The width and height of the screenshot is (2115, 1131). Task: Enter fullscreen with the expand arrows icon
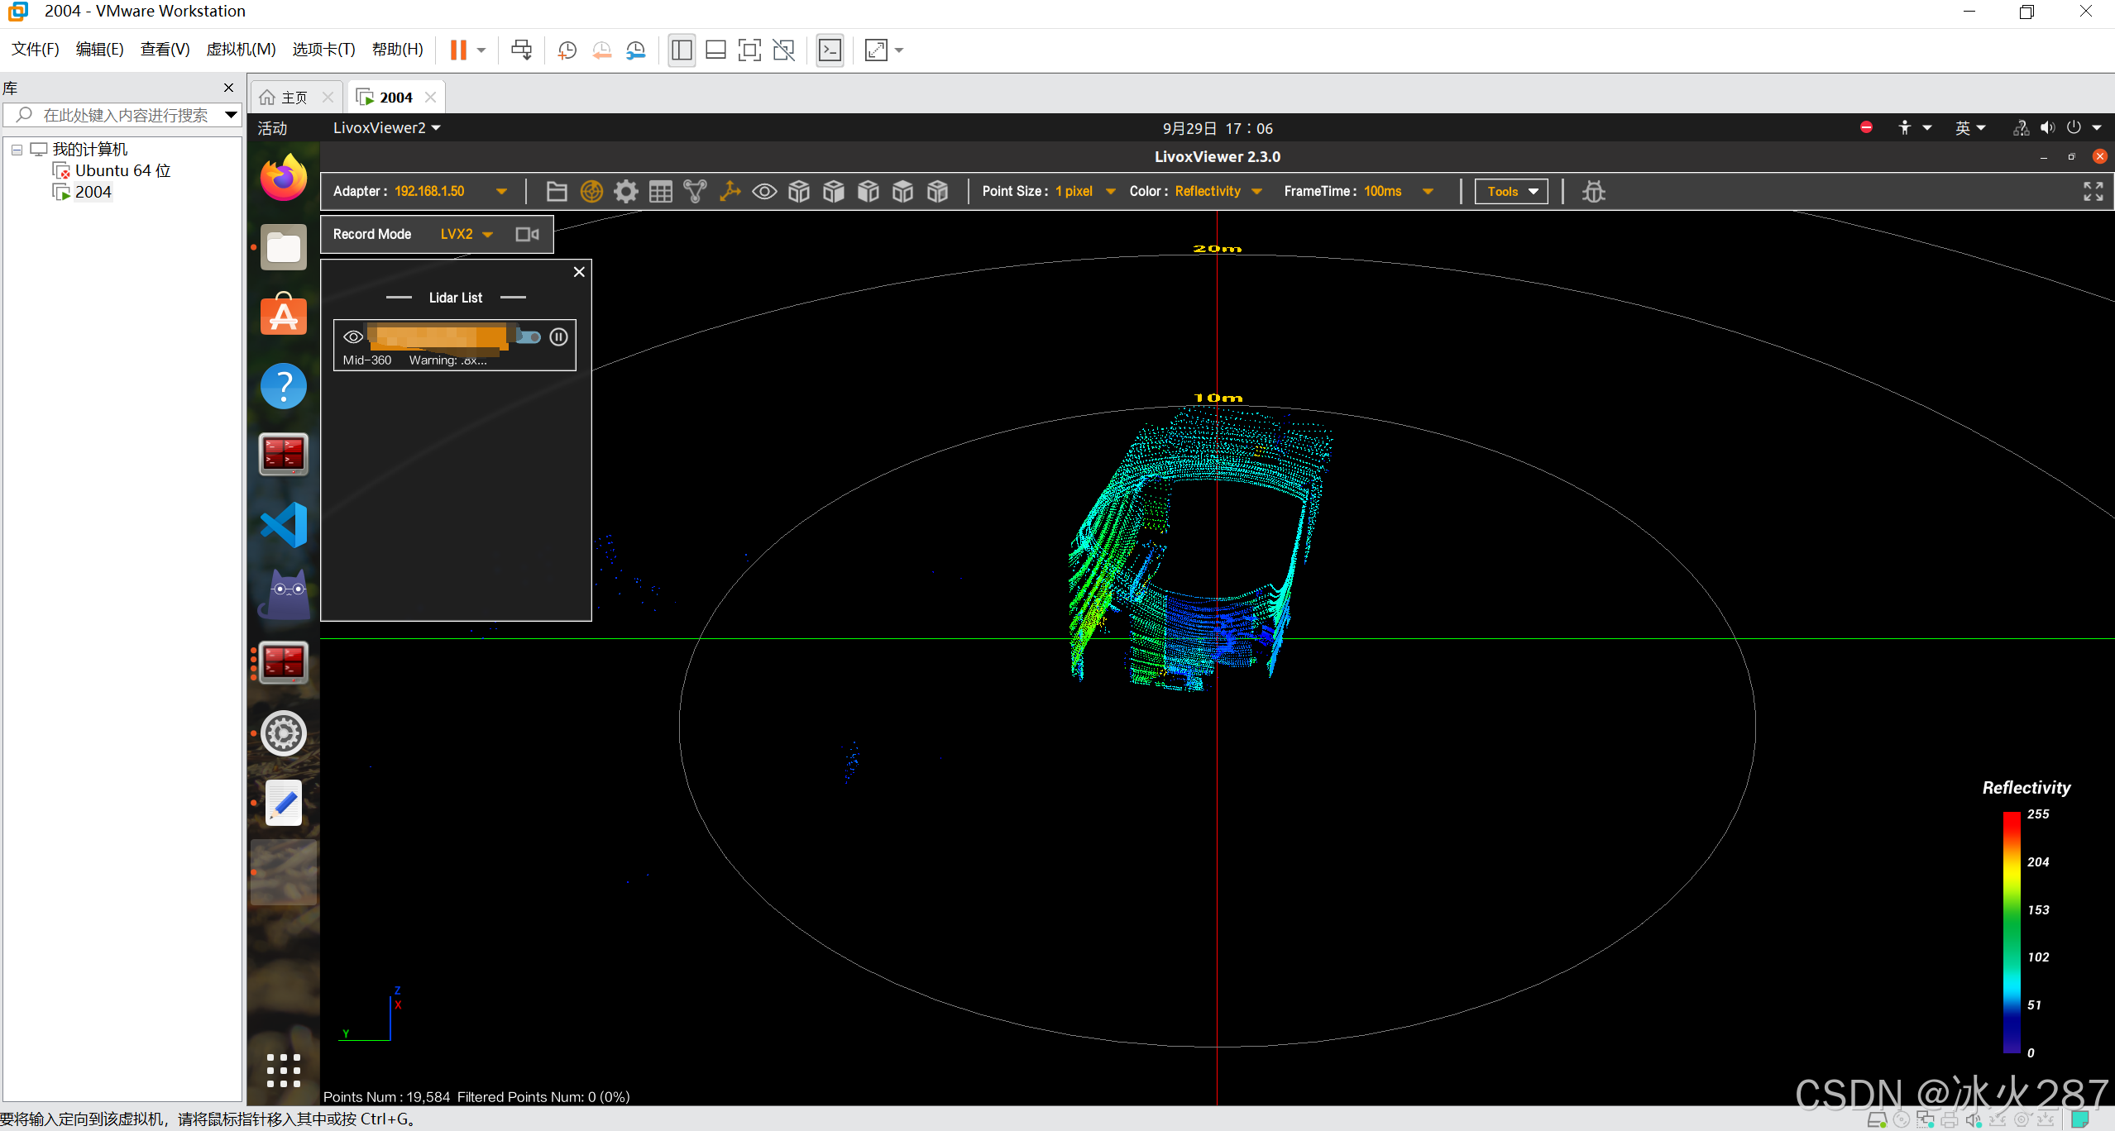2093,192
